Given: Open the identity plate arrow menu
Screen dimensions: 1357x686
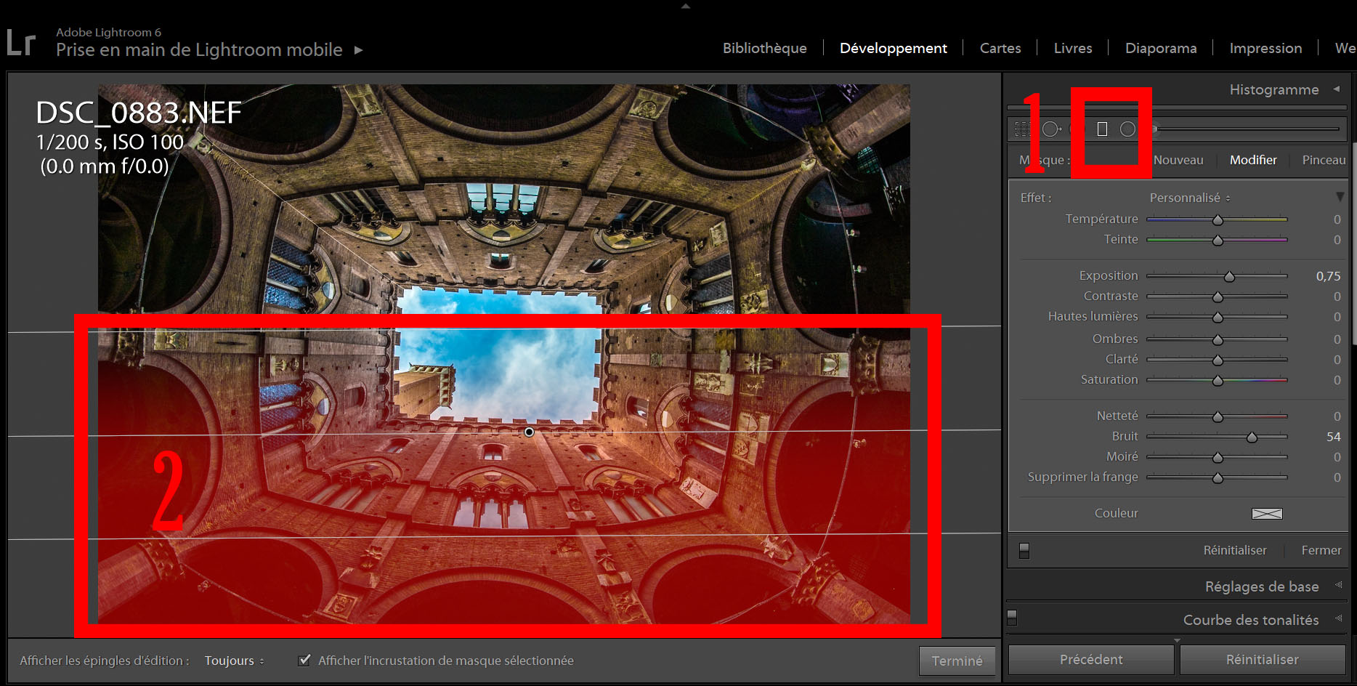Looking at the screenshot, I should click(358, 50).
